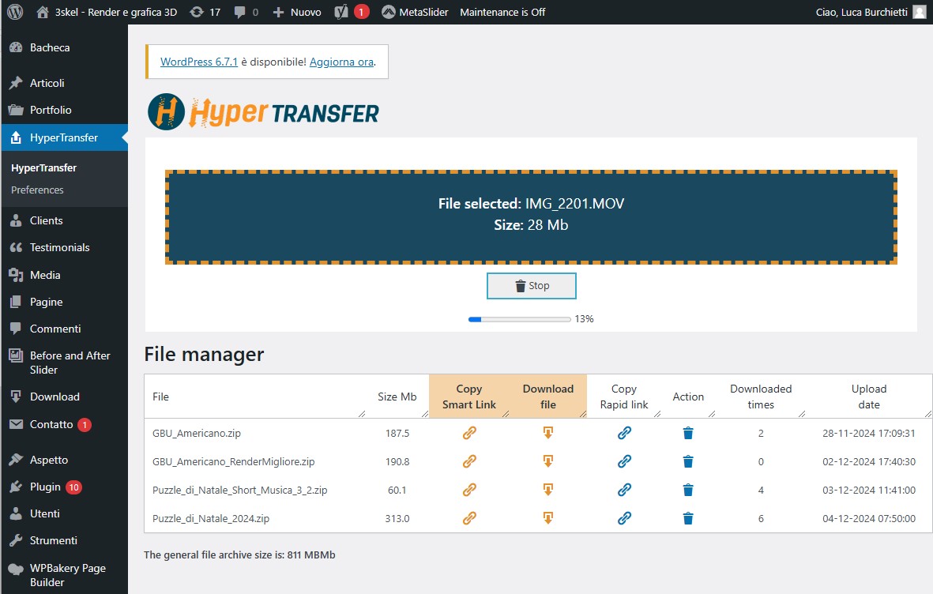This screenshot has width=933, height=594.
Task: Click file name GBU_Americano_RenderMigliore.zip
Action: pos(233,461)
